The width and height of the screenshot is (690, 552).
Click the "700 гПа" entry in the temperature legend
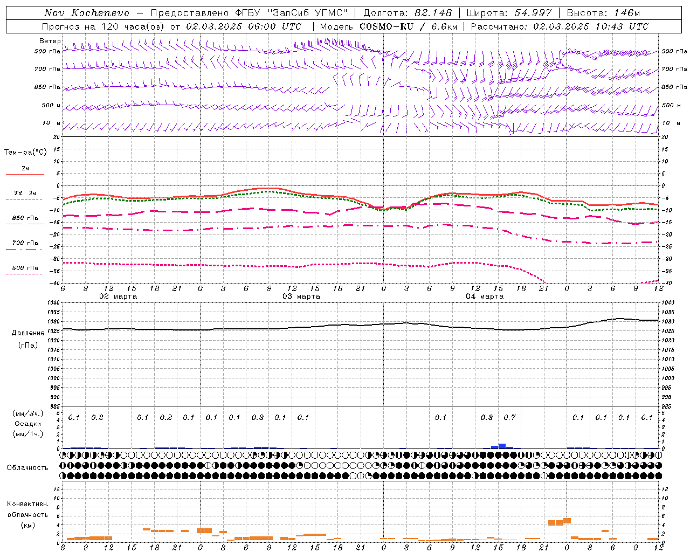click(25, 243)
